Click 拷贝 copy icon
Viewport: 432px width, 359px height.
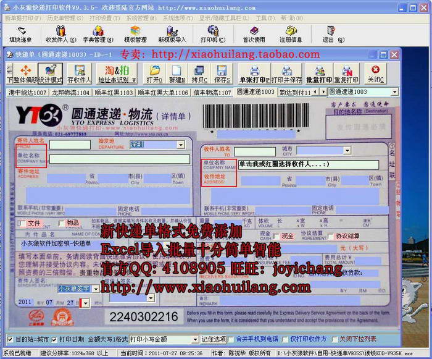click(x=199, y=74)
